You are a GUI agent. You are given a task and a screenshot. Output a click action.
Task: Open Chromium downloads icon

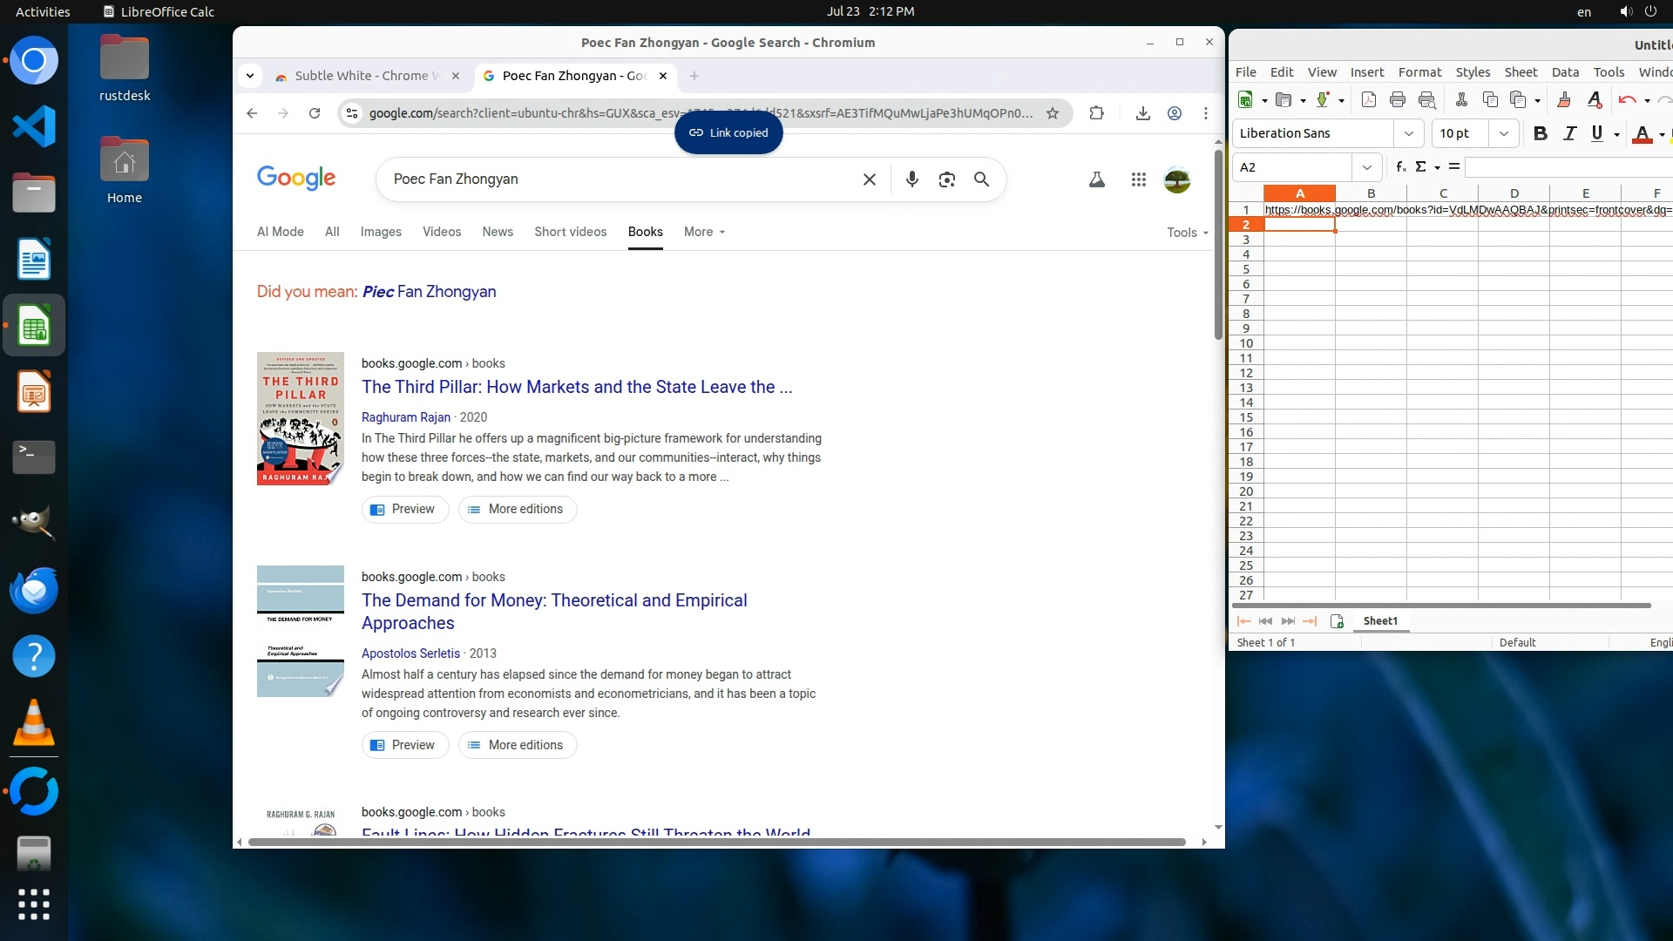click(x=1142, y=113)
